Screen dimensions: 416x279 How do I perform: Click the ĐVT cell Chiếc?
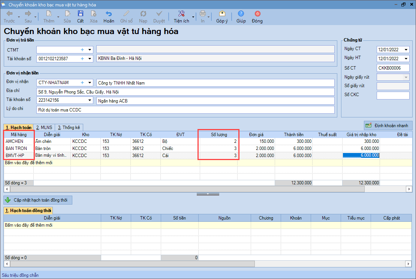tap(180, 148)
